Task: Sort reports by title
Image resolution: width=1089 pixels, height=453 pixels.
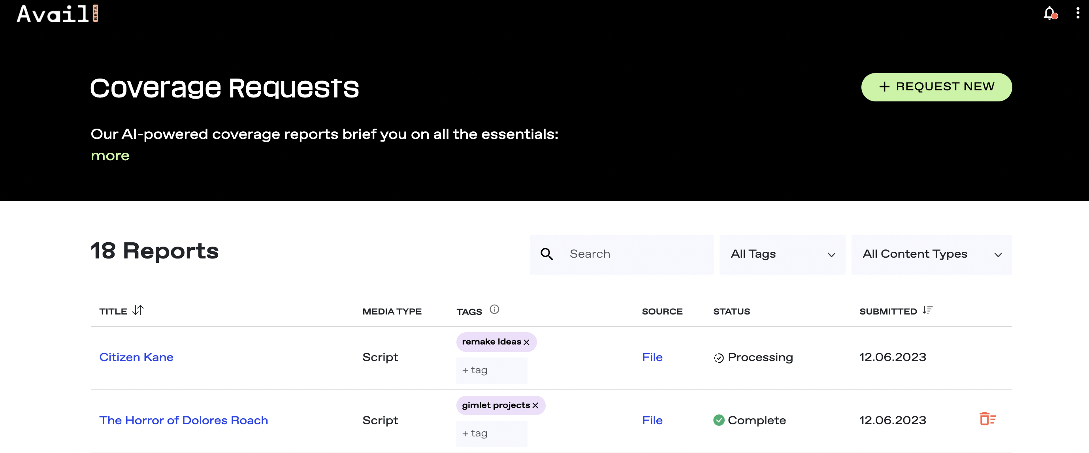Action: (x=138, y=310)
